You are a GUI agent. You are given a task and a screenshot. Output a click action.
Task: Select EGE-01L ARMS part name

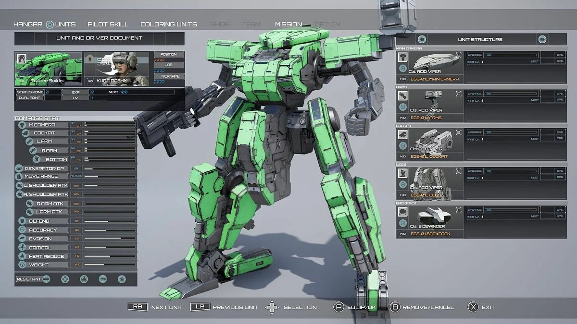425,118
